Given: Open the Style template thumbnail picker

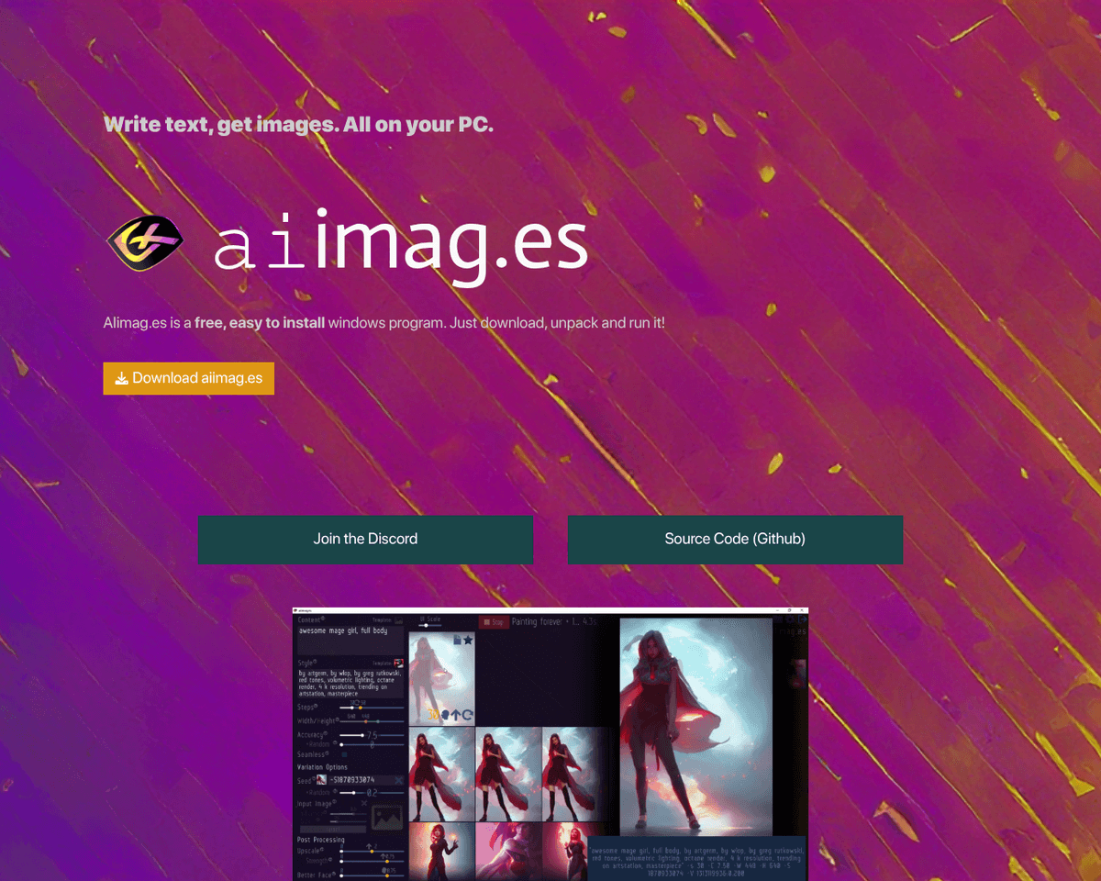Looking at the screenshot, I should point(398,663).
